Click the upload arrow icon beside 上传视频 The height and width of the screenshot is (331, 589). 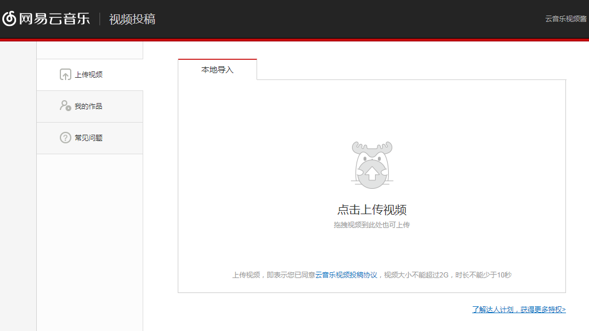[x=66, y=75]
